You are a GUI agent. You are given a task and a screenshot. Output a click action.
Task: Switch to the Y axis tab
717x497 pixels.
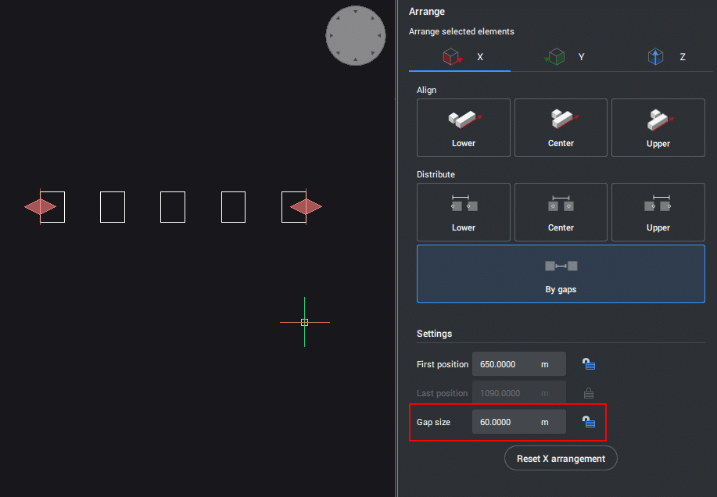(561, 57)
